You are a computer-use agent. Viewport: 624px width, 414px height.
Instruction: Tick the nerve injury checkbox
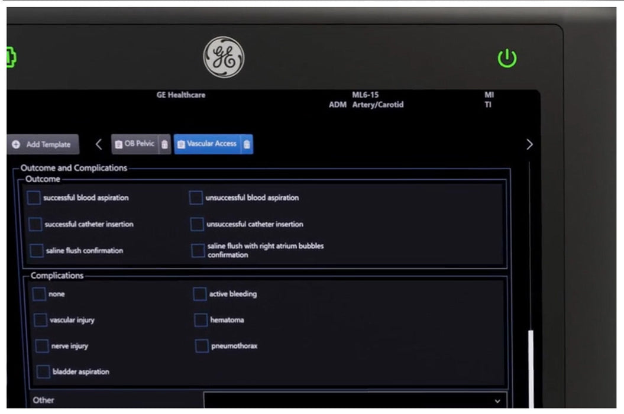tap(42, 346)
